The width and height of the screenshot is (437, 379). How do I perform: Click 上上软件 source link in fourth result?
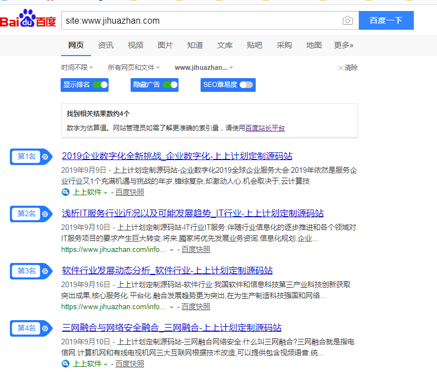coord(87,364)
